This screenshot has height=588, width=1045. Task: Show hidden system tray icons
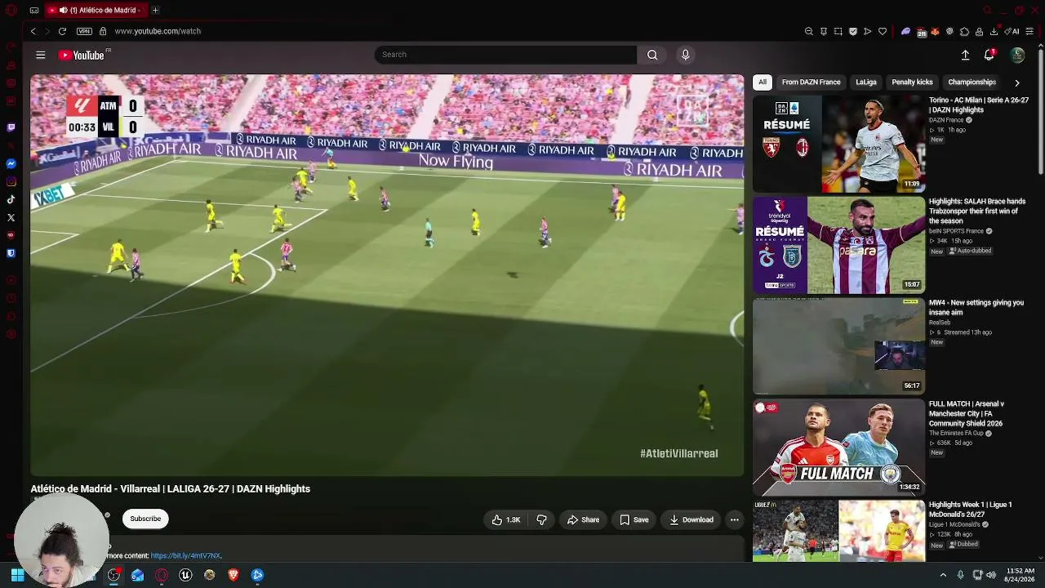pos(943,575)
